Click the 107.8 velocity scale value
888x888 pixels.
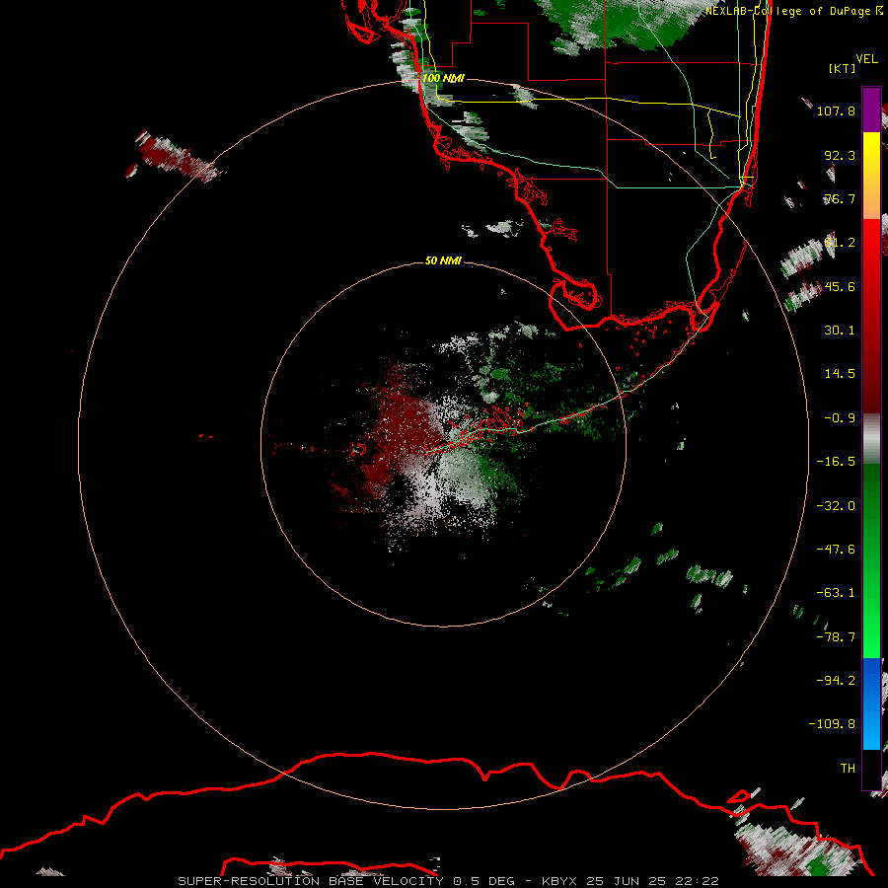[836, 111]
